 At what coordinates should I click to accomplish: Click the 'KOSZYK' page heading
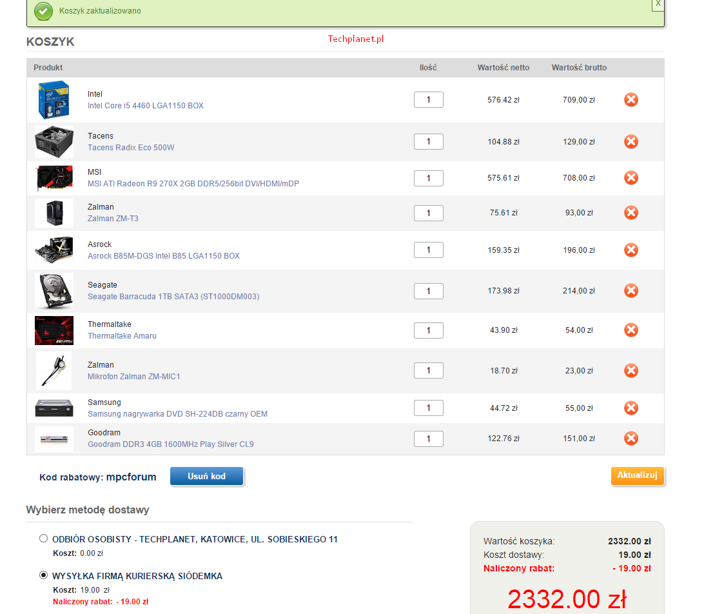click(x=50, y=42)
